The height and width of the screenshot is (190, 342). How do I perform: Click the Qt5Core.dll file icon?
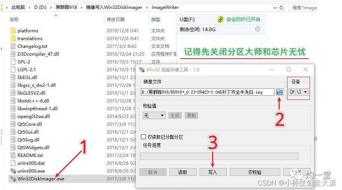point(13,124)
